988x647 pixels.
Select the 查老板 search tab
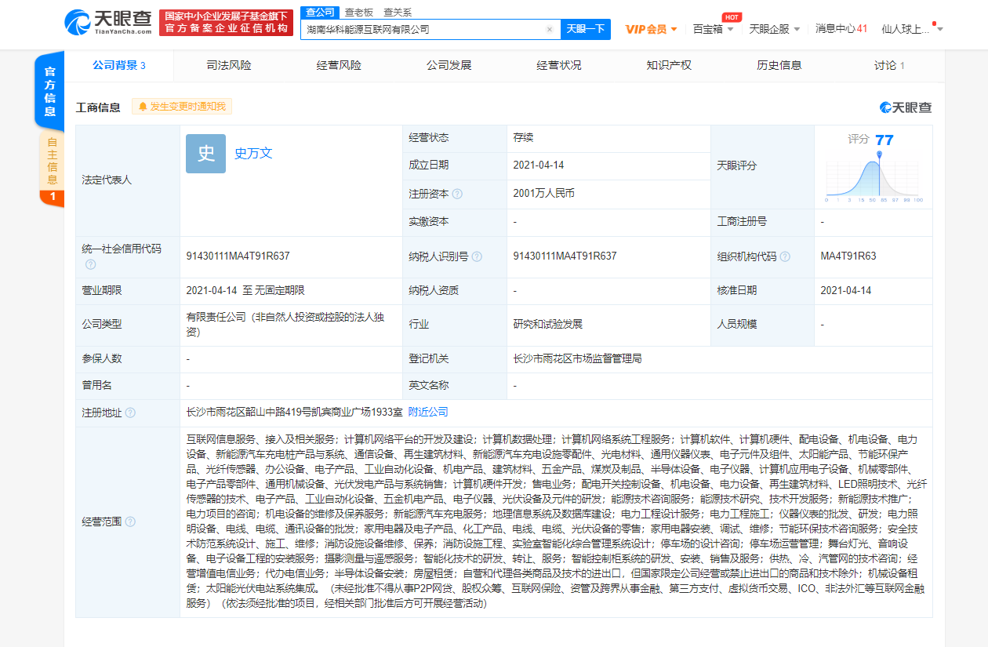(x=361, y=12)
